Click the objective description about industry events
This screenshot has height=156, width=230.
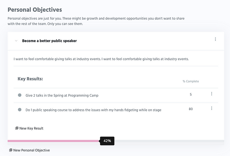101,59
